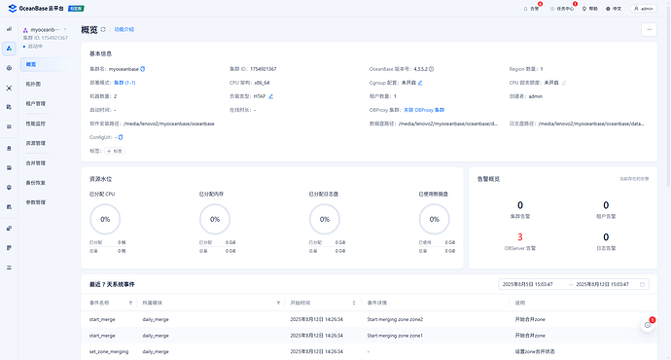Click the 集群 (1-1) deployment mode link

point(124,83)
